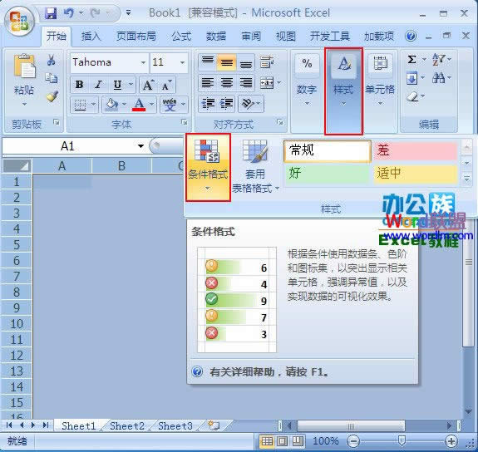The height and width of the screenshot is (452, 478).
Task: Undo the last action
Action: tap(69, 13)
